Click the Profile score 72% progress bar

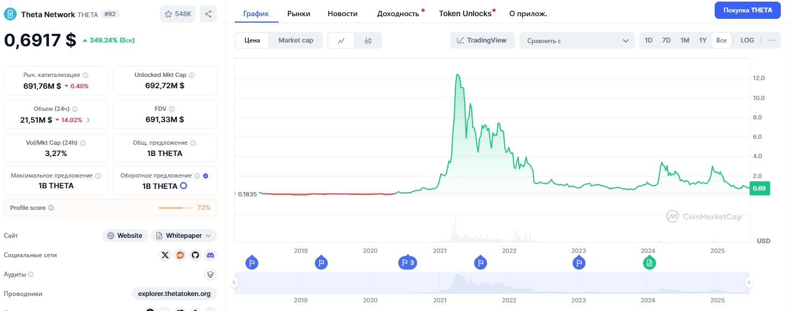pyautogui.click(x=175, y=208)
